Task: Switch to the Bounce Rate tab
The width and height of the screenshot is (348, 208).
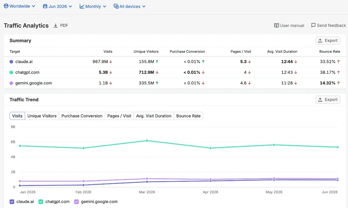Action: pyautogui.click(x=188, y=116)
